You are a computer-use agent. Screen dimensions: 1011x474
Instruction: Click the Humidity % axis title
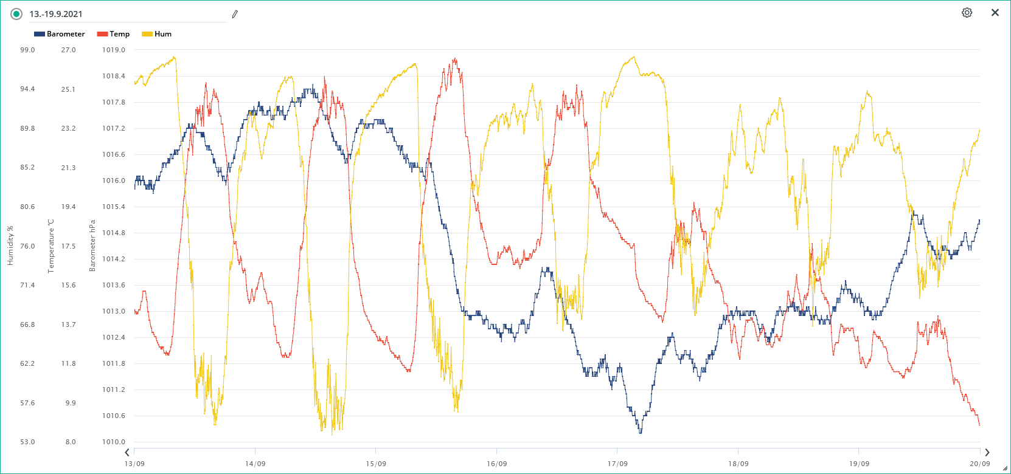point(10,246)
